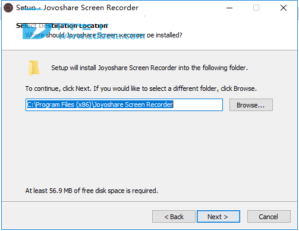Viewport: 299px width, 231px height.
Task: Click the 'Select Destination Location' heading
Action: [62, 26]
